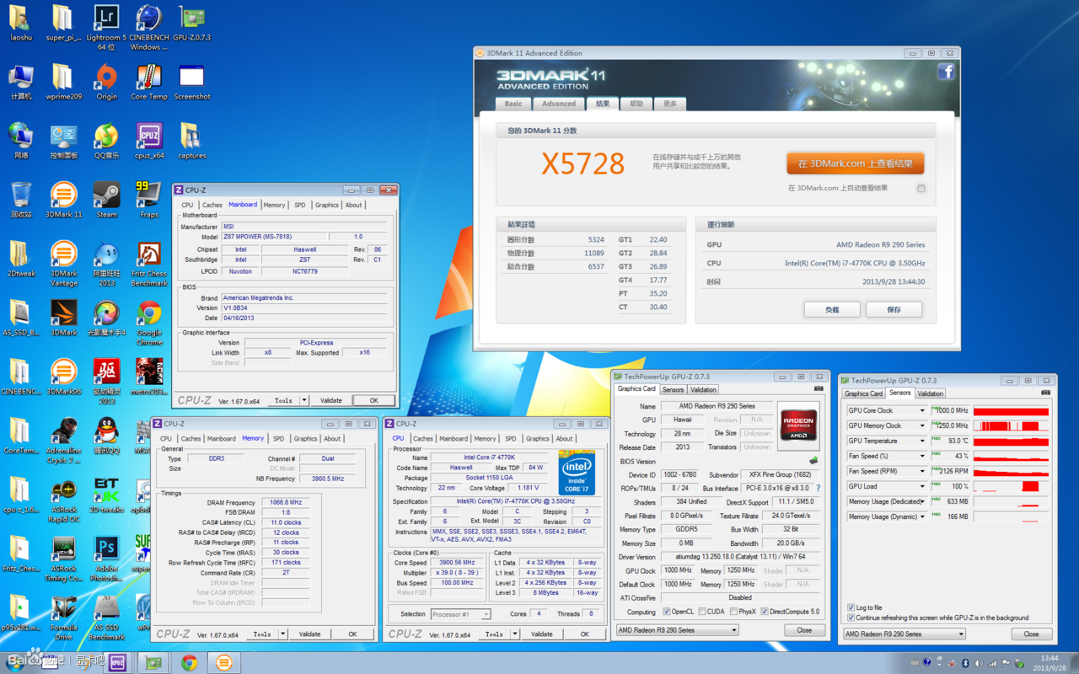Click the Facebook icon in 3DMark 11
This screenshot has width=1079, height=674.
point(946,72)
